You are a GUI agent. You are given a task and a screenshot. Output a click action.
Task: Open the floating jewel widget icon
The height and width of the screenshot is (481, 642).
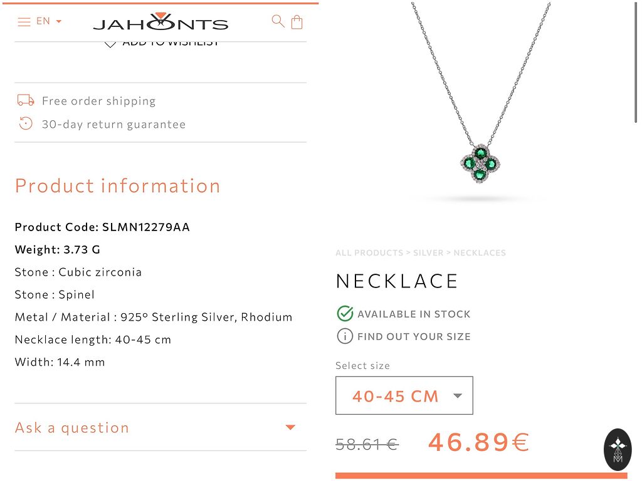point(618,449)
